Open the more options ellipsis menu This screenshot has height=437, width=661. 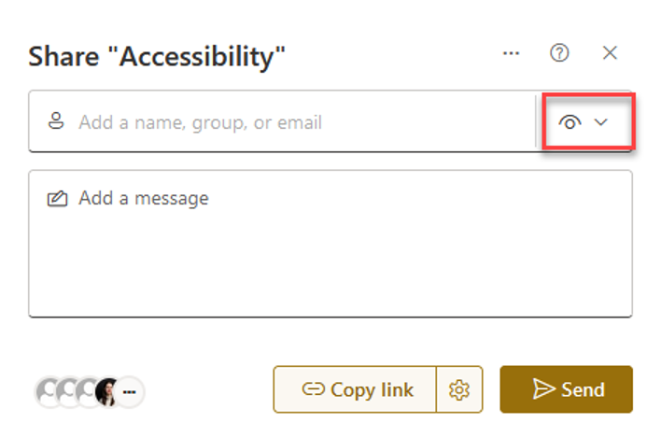(x=511, y=53)
